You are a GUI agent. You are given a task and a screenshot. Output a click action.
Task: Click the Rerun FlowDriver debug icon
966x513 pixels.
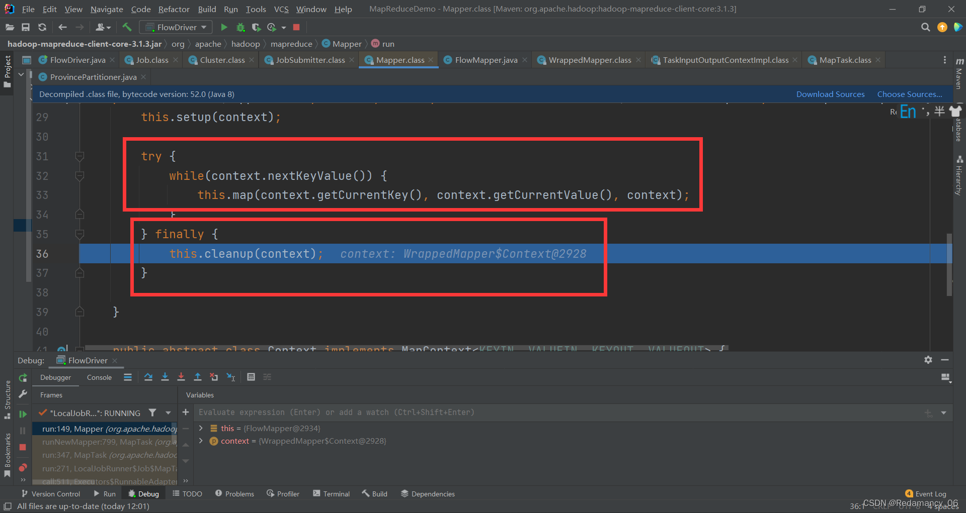[23, 378]
